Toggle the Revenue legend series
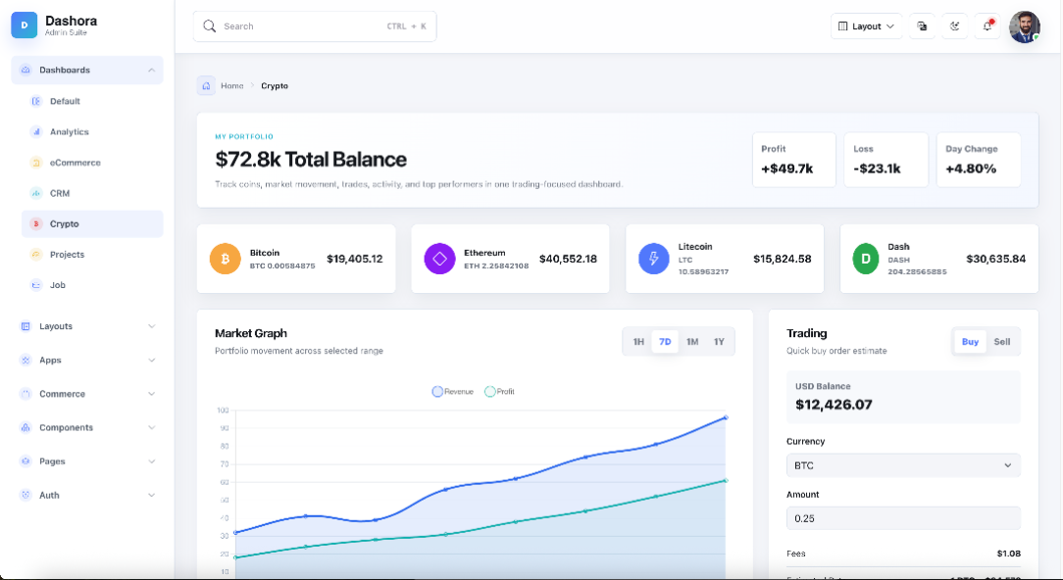 point(453,392)
